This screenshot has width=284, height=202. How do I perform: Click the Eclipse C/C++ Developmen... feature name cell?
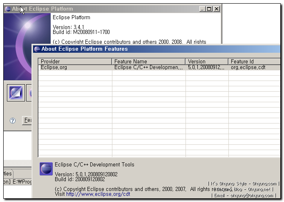coord(148,67)
